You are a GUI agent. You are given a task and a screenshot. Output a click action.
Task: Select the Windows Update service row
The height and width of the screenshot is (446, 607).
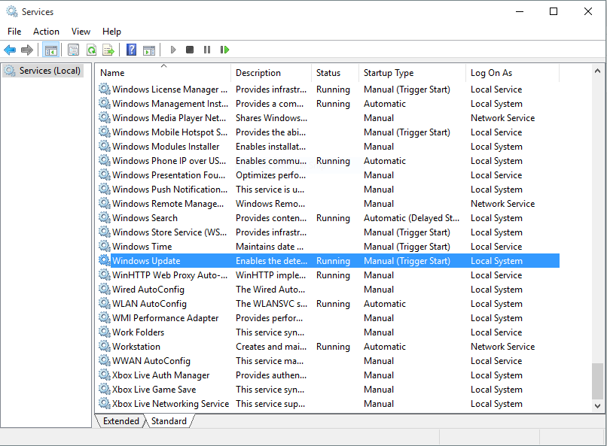click(329, 261)
